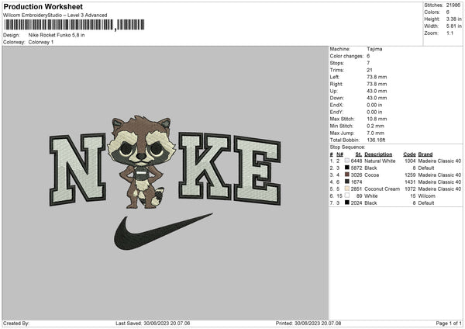This screenshot has width=465, height=329.
Task: Click the St. column header
Action: click(x=359, y=154)
